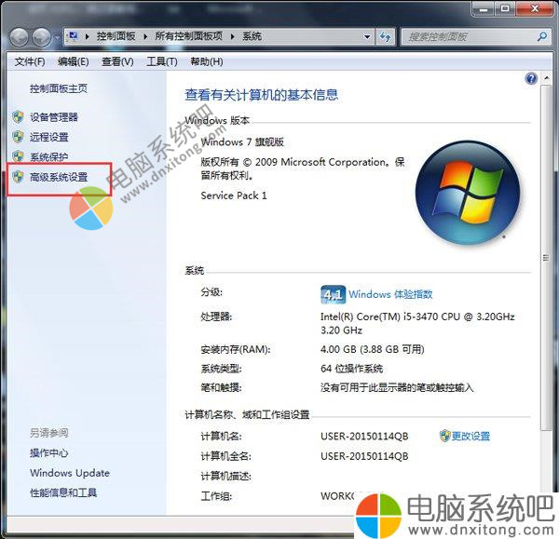
Task: Expand the arrow after 所有控制面板项 breadcrumb
Action: [x=233, y=36]
